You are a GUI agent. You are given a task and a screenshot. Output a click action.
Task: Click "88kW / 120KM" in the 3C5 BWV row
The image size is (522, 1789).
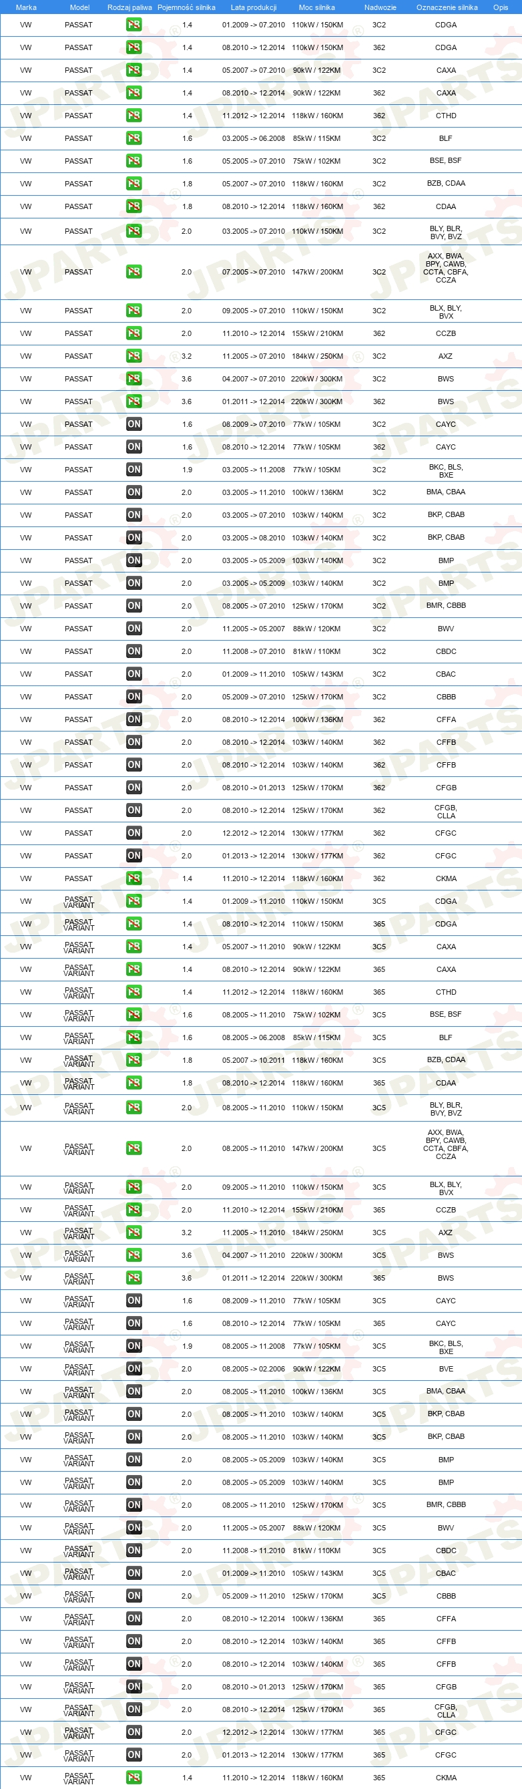click(x=317, y=1528)
